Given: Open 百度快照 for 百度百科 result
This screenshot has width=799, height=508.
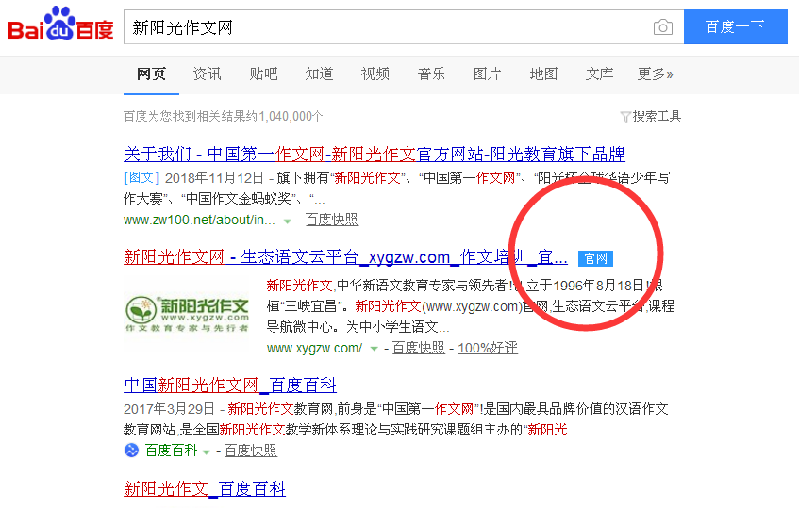Looking at the screenshot, I should click(251, 451).
